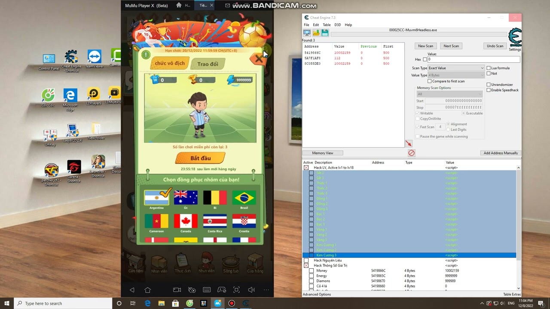
Task: Open Table Extras
Action: (512, 294)
